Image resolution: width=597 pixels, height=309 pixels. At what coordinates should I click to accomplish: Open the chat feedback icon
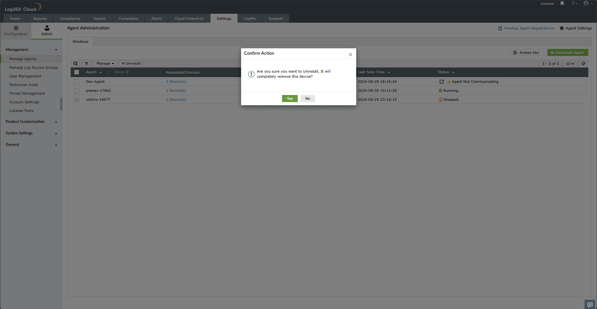click(x=590, y=305)
